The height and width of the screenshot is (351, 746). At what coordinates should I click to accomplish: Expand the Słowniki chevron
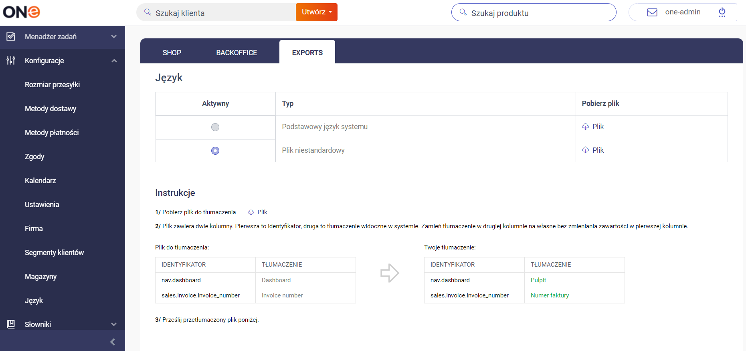point(114,324)
